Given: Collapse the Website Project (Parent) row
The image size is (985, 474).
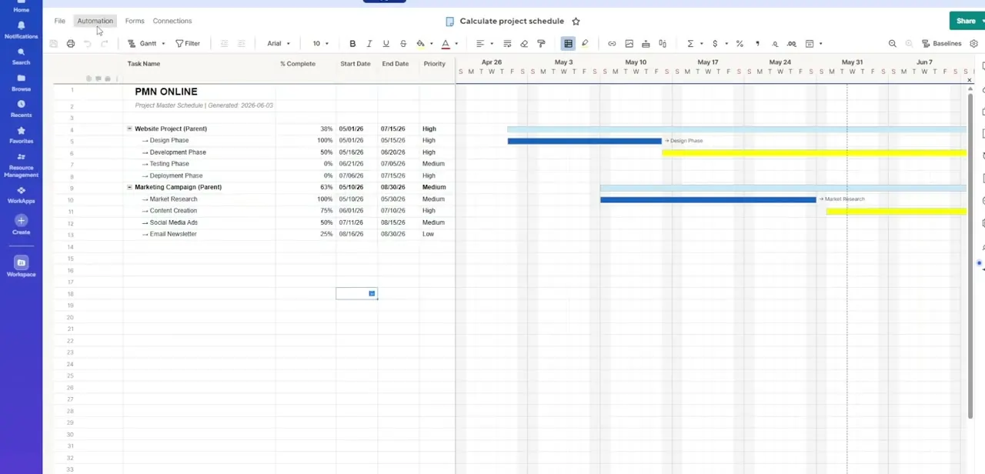Looking at the screenshot, I should pos(129,129).
